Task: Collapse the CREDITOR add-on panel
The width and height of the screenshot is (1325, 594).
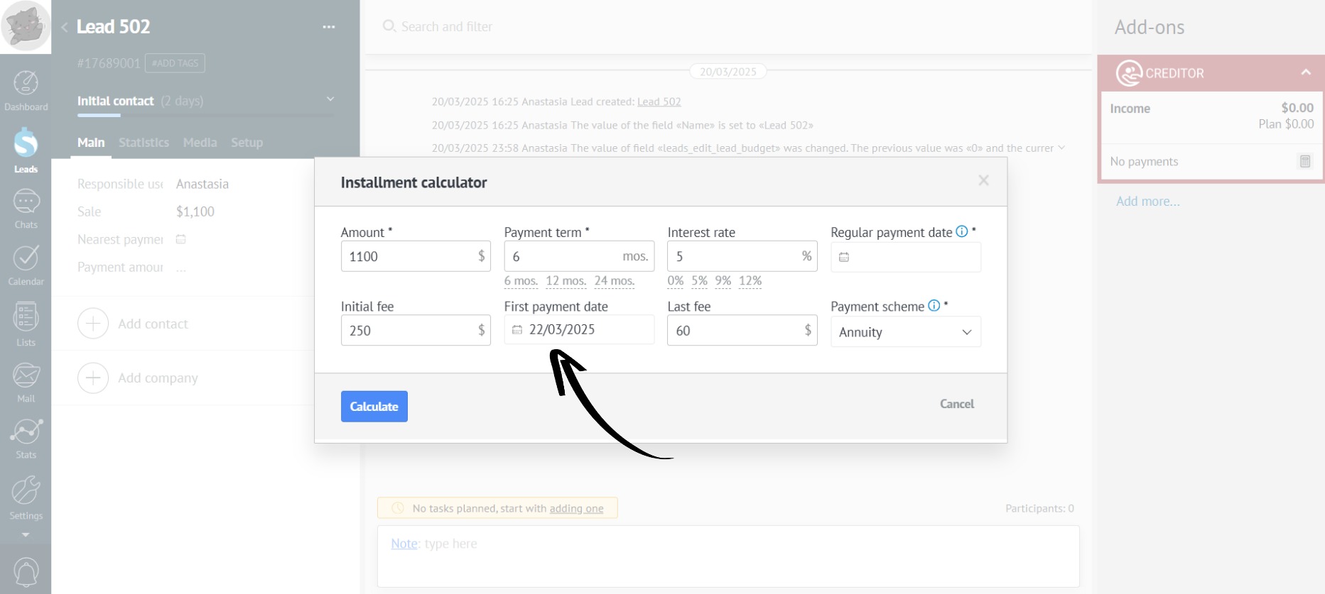Action: (1305, 72)
